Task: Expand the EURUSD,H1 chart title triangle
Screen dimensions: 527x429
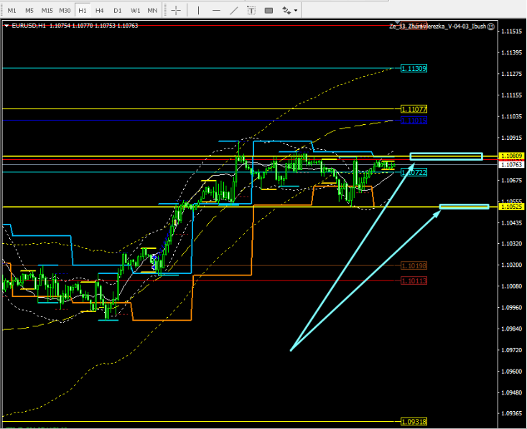Action: coord(7,26)
